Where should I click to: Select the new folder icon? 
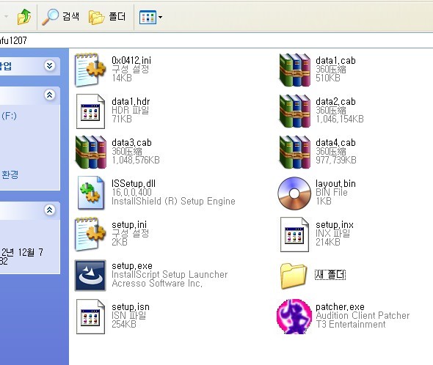tap(294, 276)
